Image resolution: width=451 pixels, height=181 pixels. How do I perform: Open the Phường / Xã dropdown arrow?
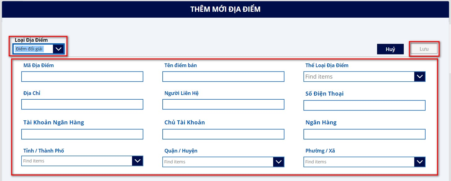(419, 162)
